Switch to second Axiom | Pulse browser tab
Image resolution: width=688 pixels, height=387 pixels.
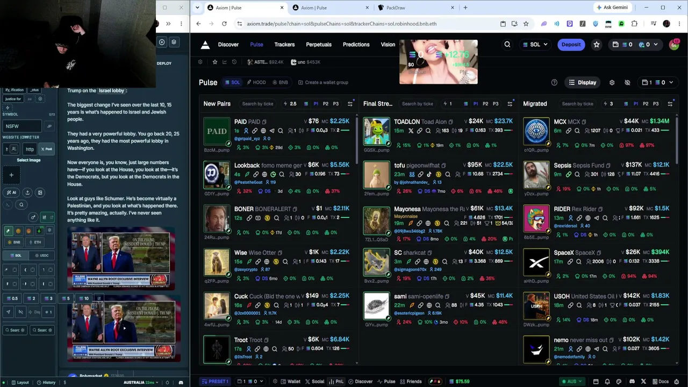331,8
